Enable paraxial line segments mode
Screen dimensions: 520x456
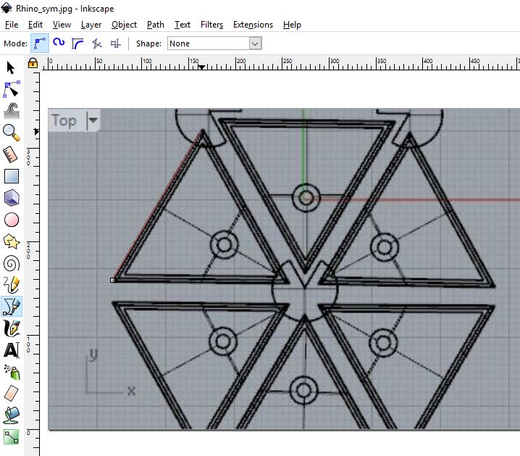115,43
